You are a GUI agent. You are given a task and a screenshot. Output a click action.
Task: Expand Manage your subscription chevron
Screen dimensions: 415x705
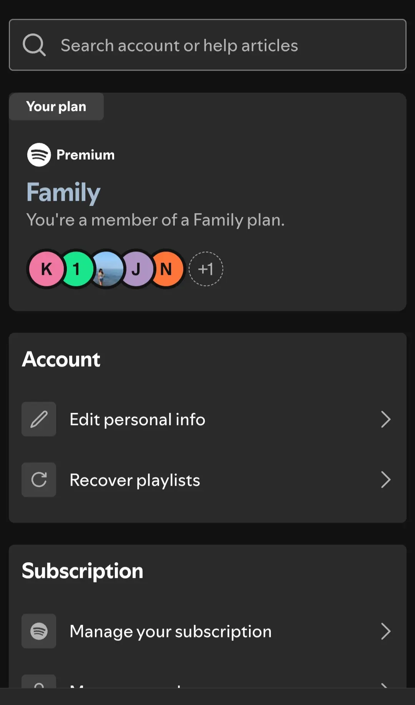385,631
